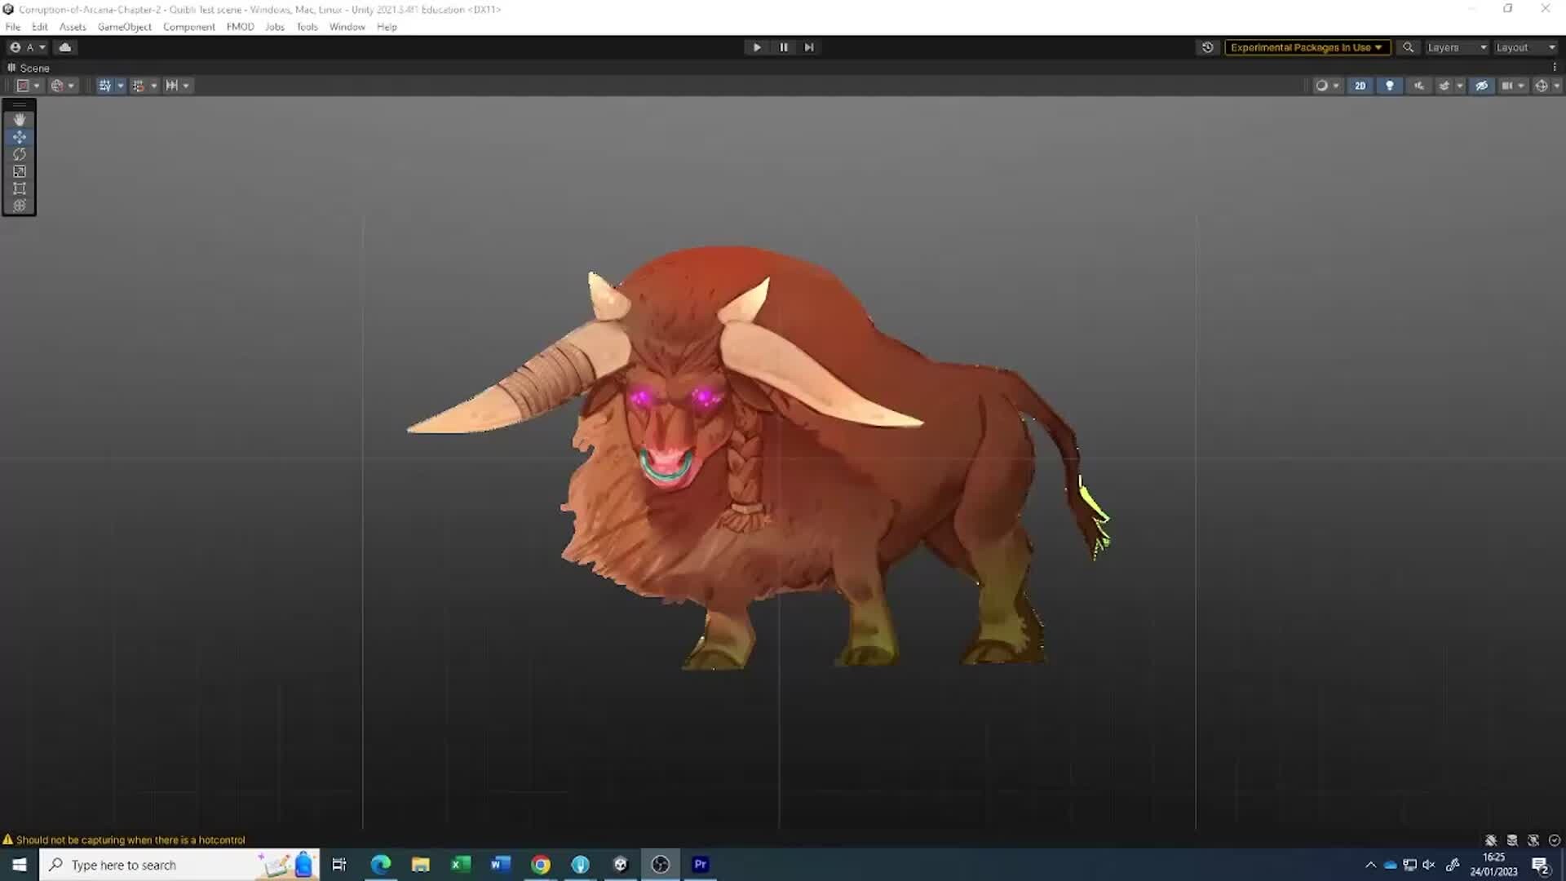Click the cloud/collaborate icon near account button

pyautogui.click(x=65, y=47)
